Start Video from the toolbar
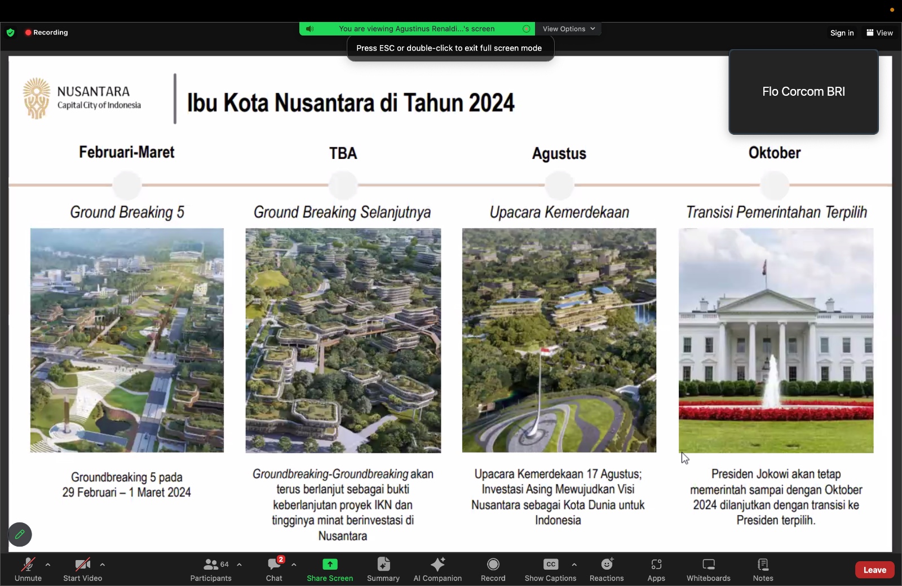 click(82, 569)
